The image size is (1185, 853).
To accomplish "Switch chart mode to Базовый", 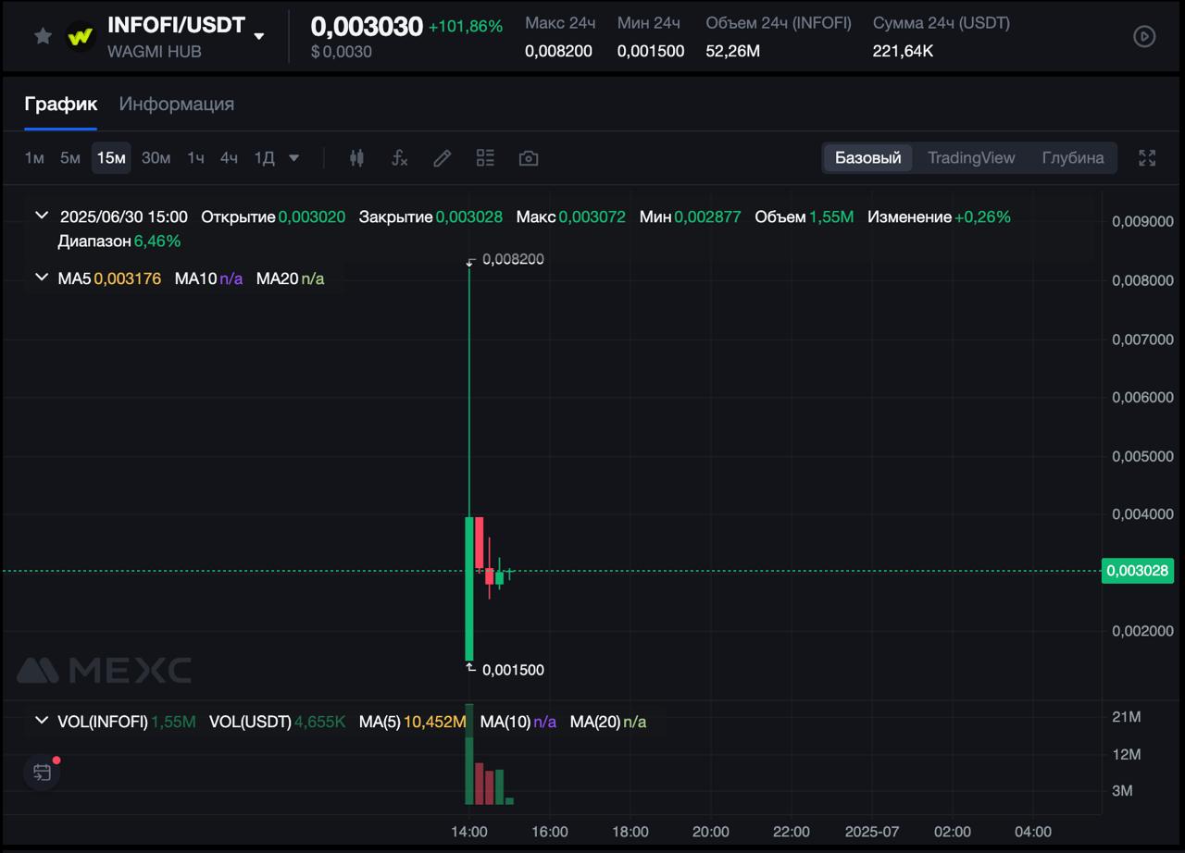I will tap(867, 158).
